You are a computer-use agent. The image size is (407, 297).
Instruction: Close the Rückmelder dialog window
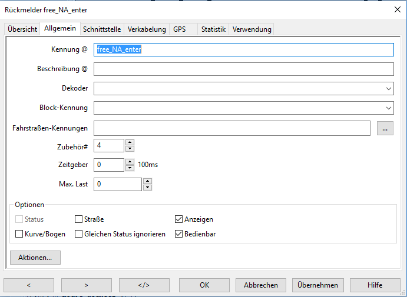tap(396, 9)
